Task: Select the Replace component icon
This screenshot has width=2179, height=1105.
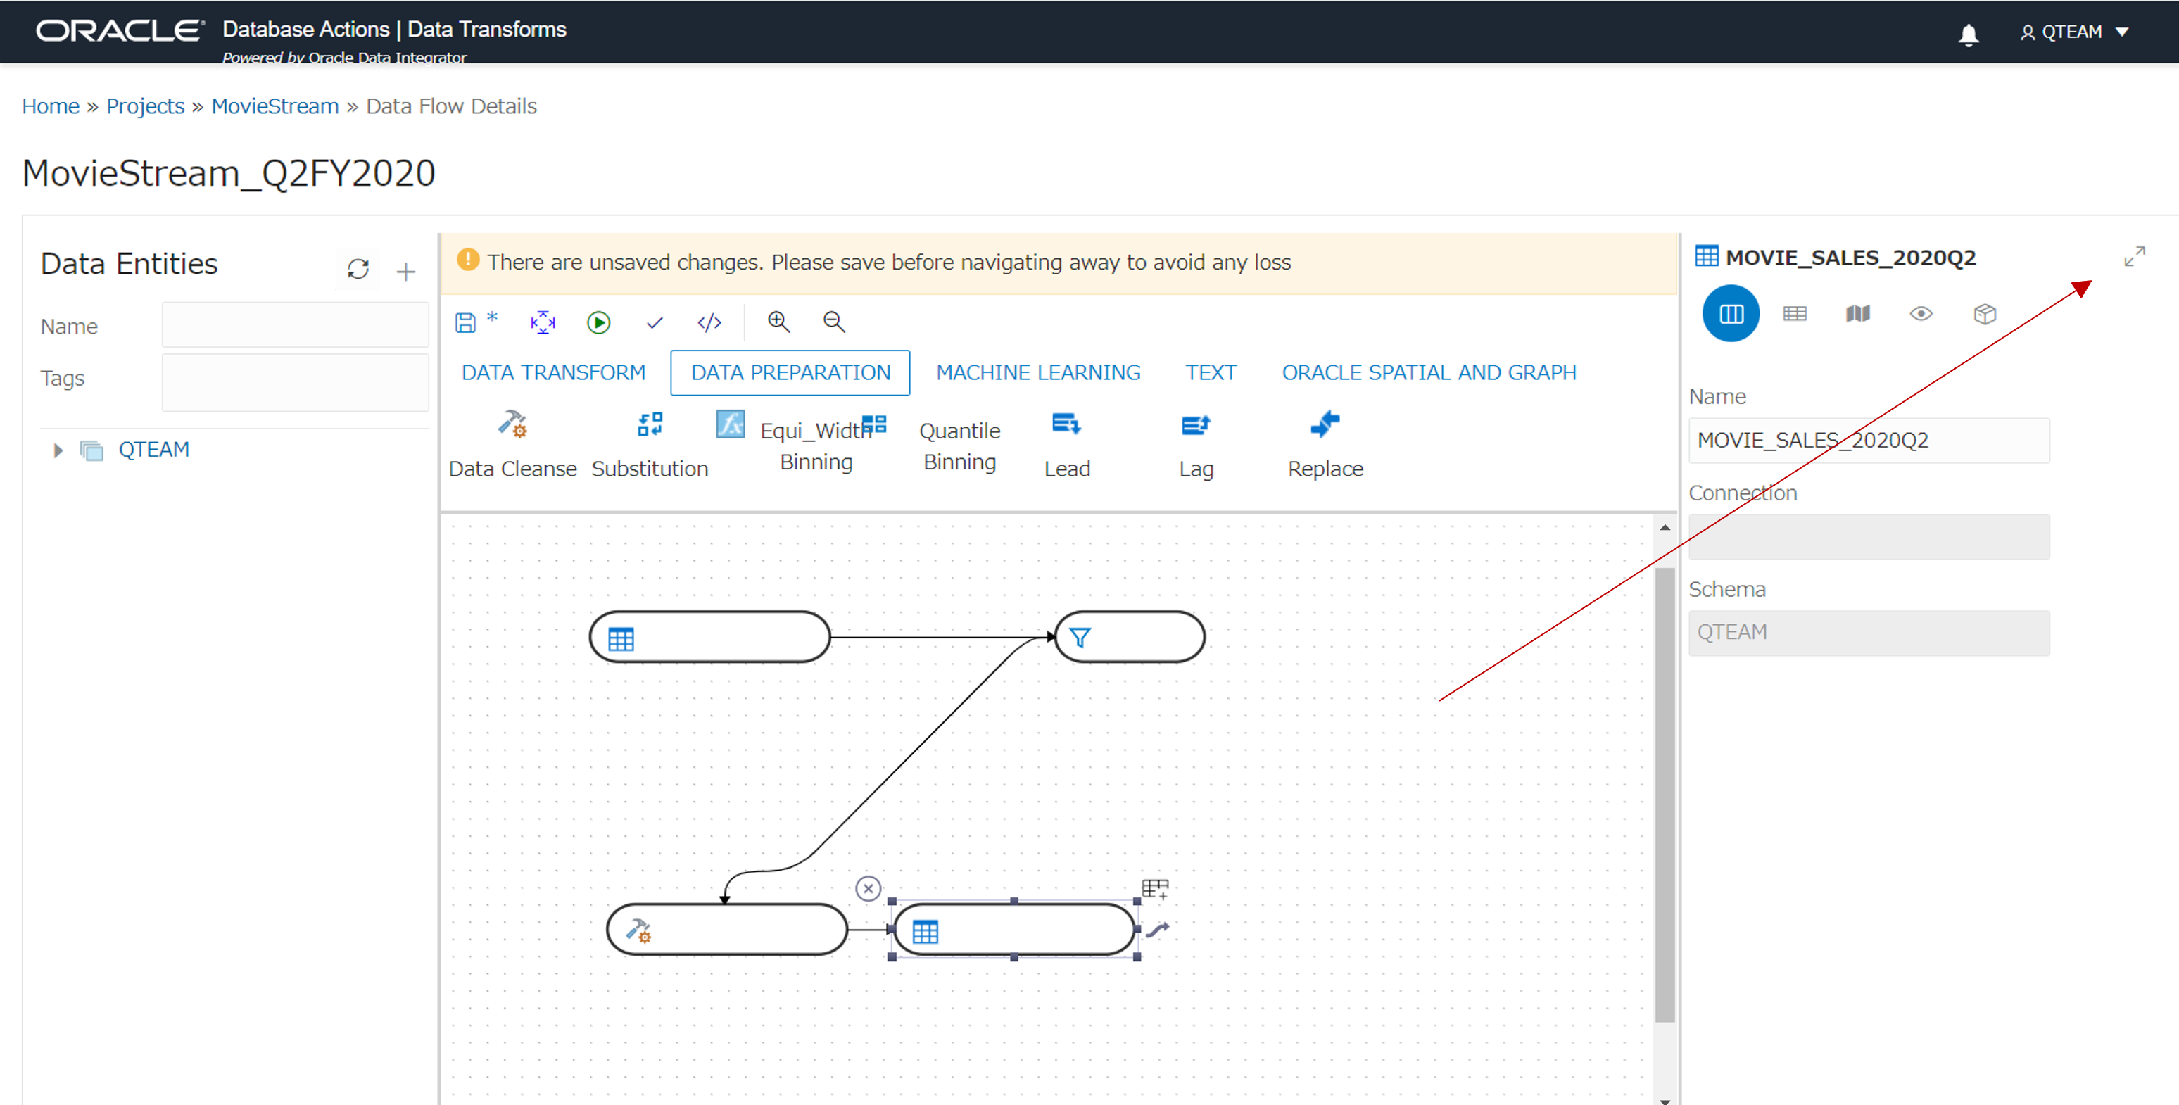Action: (x=1325, y=424)
